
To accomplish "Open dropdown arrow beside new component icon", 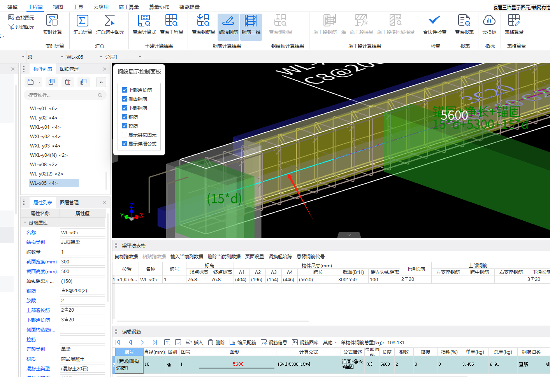I will tap(39, 82).
